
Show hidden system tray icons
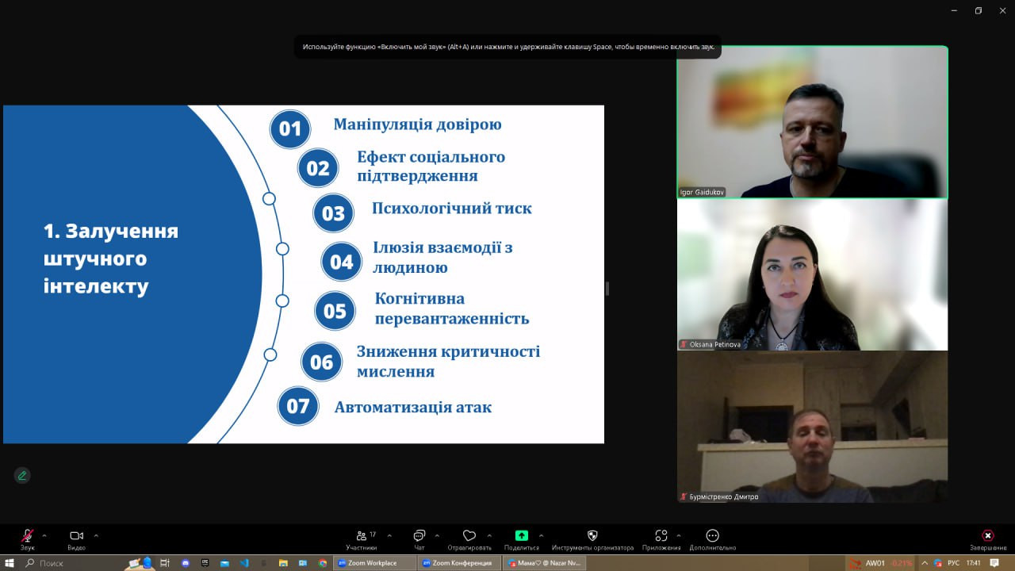click(x=924, y=563)
